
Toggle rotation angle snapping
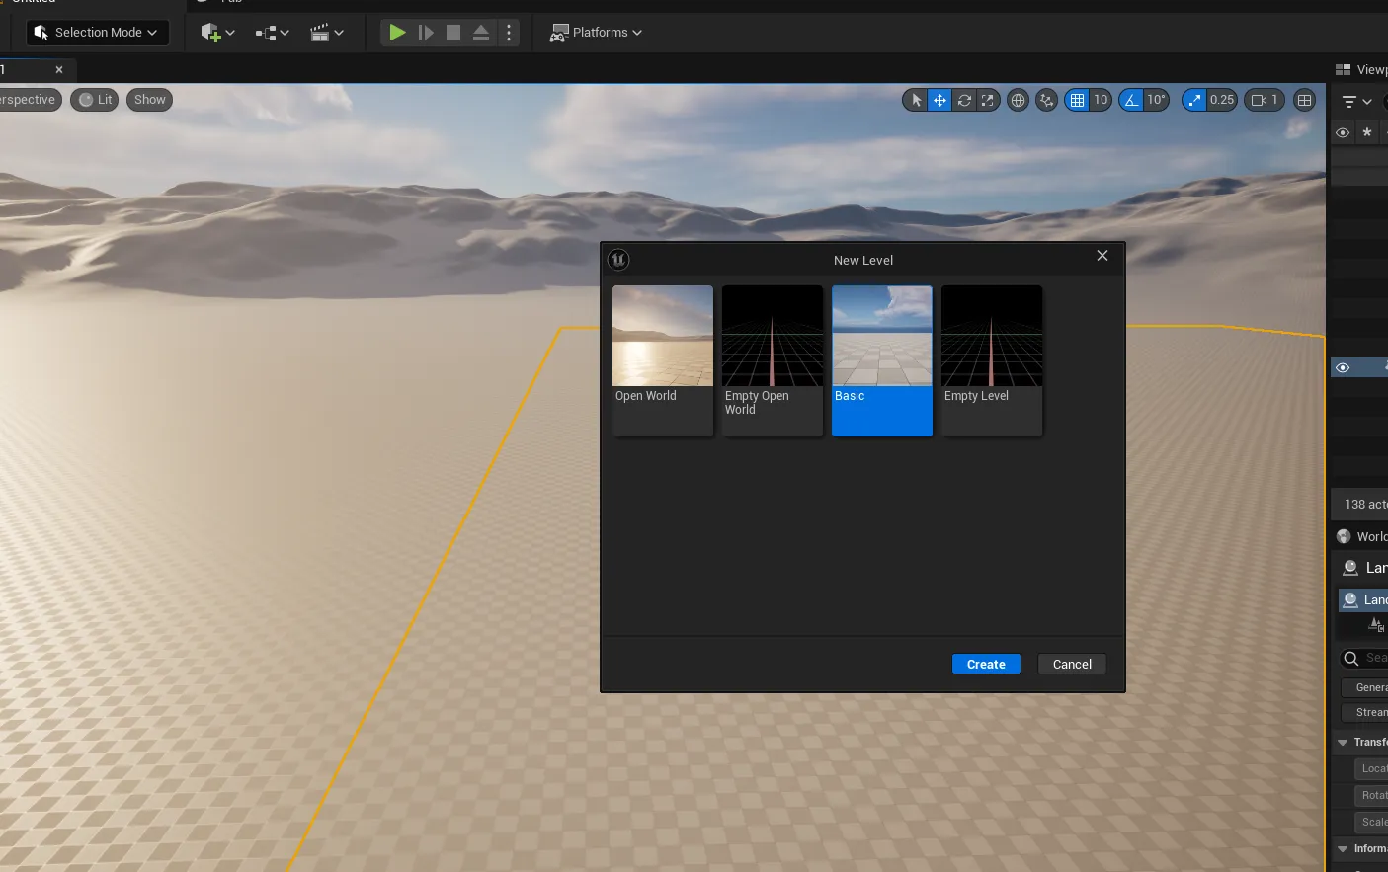[1131, 100]
